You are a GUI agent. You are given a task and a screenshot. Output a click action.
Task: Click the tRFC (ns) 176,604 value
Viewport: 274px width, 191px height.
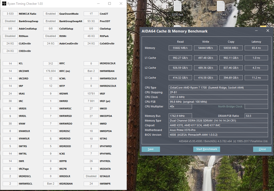click(x=51, y=71)
